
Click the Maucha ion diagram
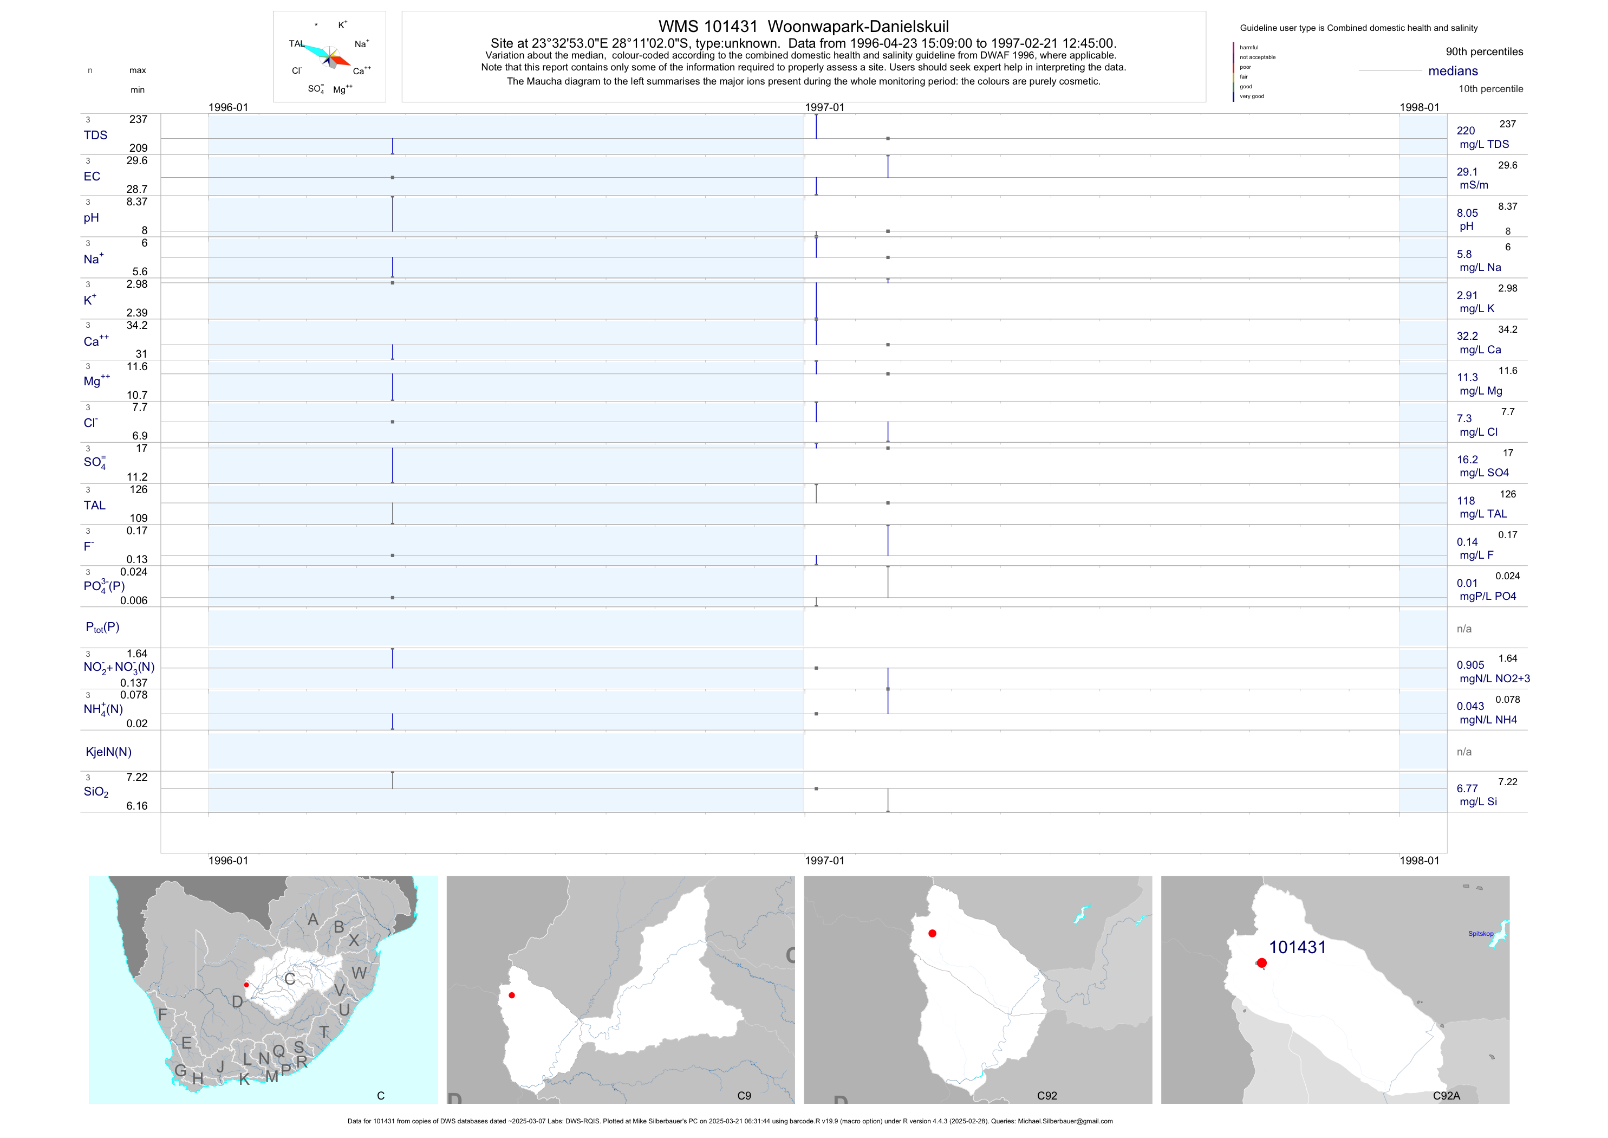pyautogui.click(x=329, y=57)
